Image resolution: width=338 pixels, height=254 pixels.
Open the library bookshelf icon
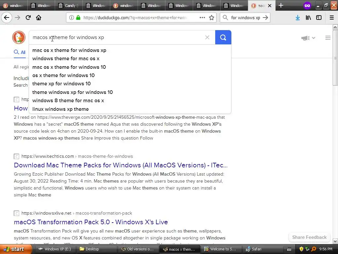point(308,18)
